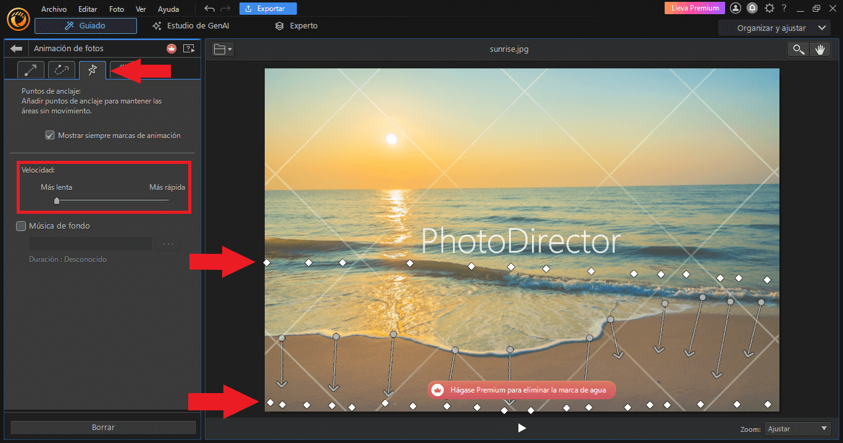Switch to Estudio de GenAI tab
The width and height of the screenshot is (843, 443).
pos(190,26)
